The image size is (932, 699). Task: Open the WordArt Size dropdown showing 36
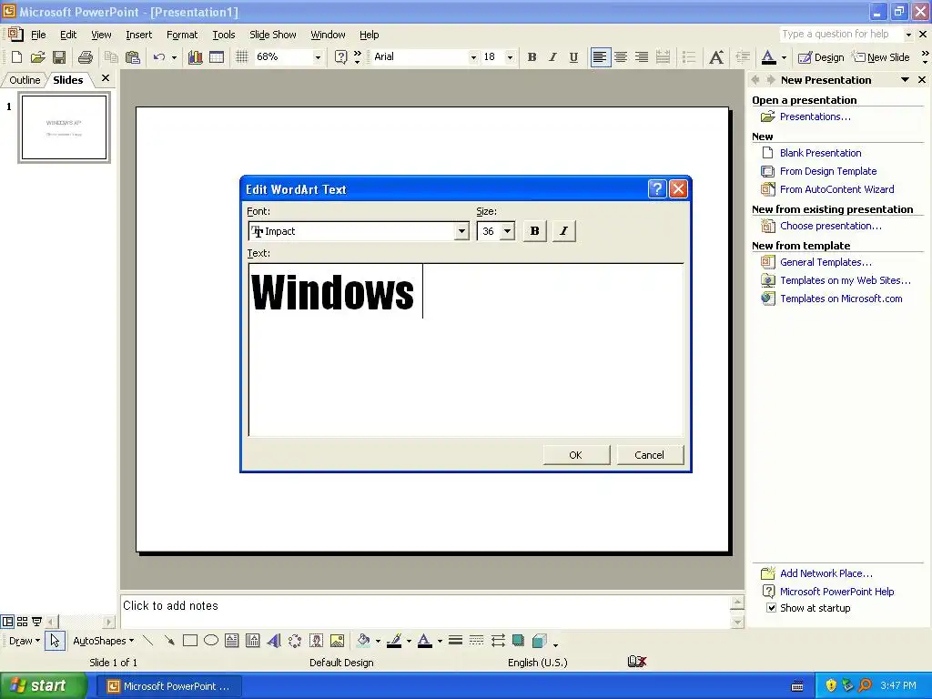pos(507,231)
